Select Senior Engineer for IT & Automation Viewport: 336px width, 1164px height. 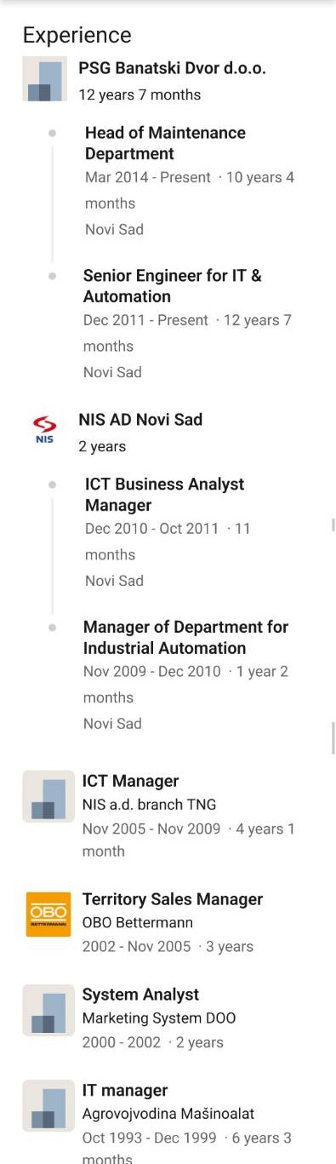tap(173, 286)
